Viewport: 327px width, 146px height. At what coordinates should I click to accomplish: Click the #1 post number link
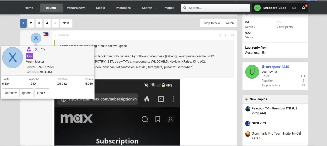click(232, 35)
